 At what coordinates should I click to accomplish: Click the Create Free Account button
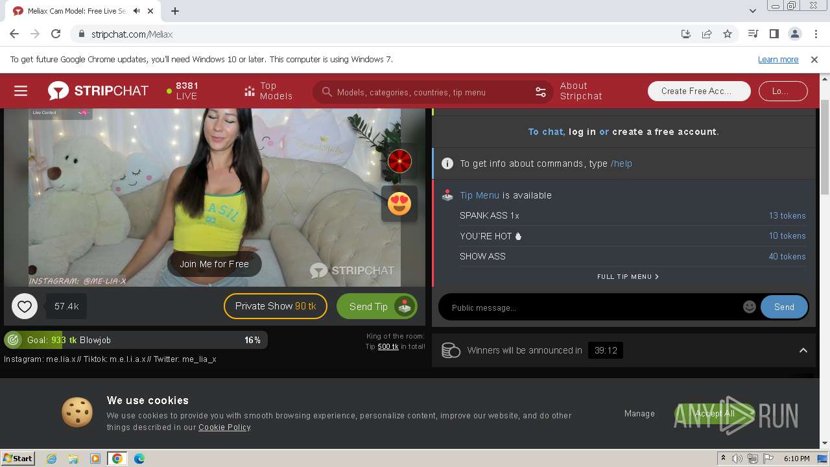(699, 91)
